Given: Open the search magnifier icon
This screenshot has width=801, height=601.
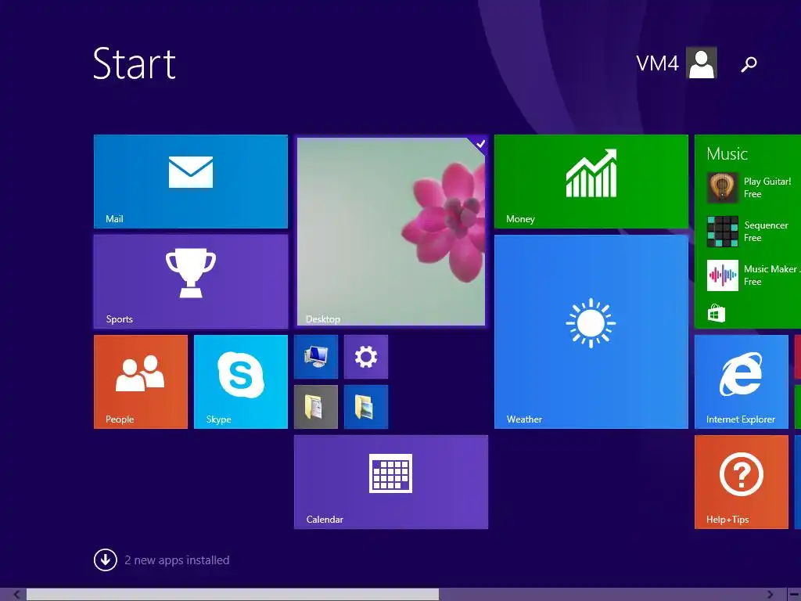Looking at the screenshot, I should 749,64.
